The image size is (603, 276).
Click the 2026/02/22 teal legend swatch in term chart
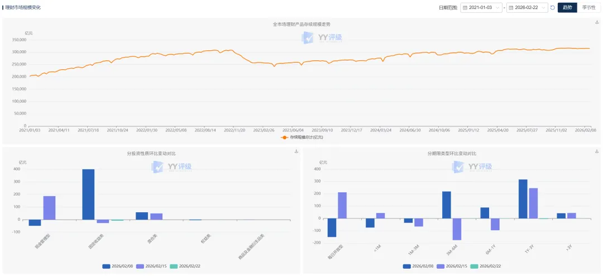point(475,266)
